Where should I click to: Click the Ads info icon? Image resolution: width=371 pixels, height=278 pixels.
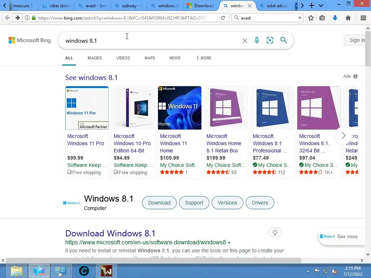tap(355, 76)
